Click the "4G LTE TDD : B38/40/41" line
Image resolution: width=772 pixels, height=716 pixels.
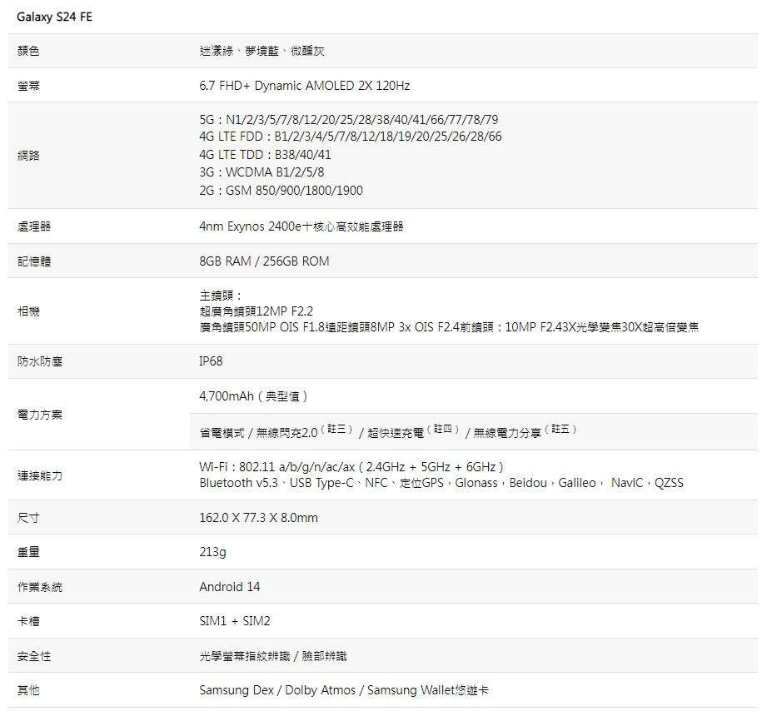[x=265, y=155]
